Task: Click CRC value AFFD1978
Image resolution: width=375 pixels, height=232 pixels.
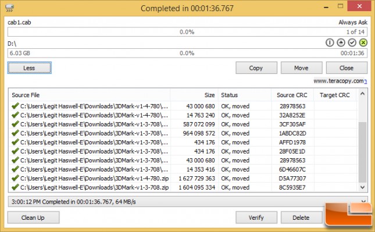Action: (x=292, y=142)
